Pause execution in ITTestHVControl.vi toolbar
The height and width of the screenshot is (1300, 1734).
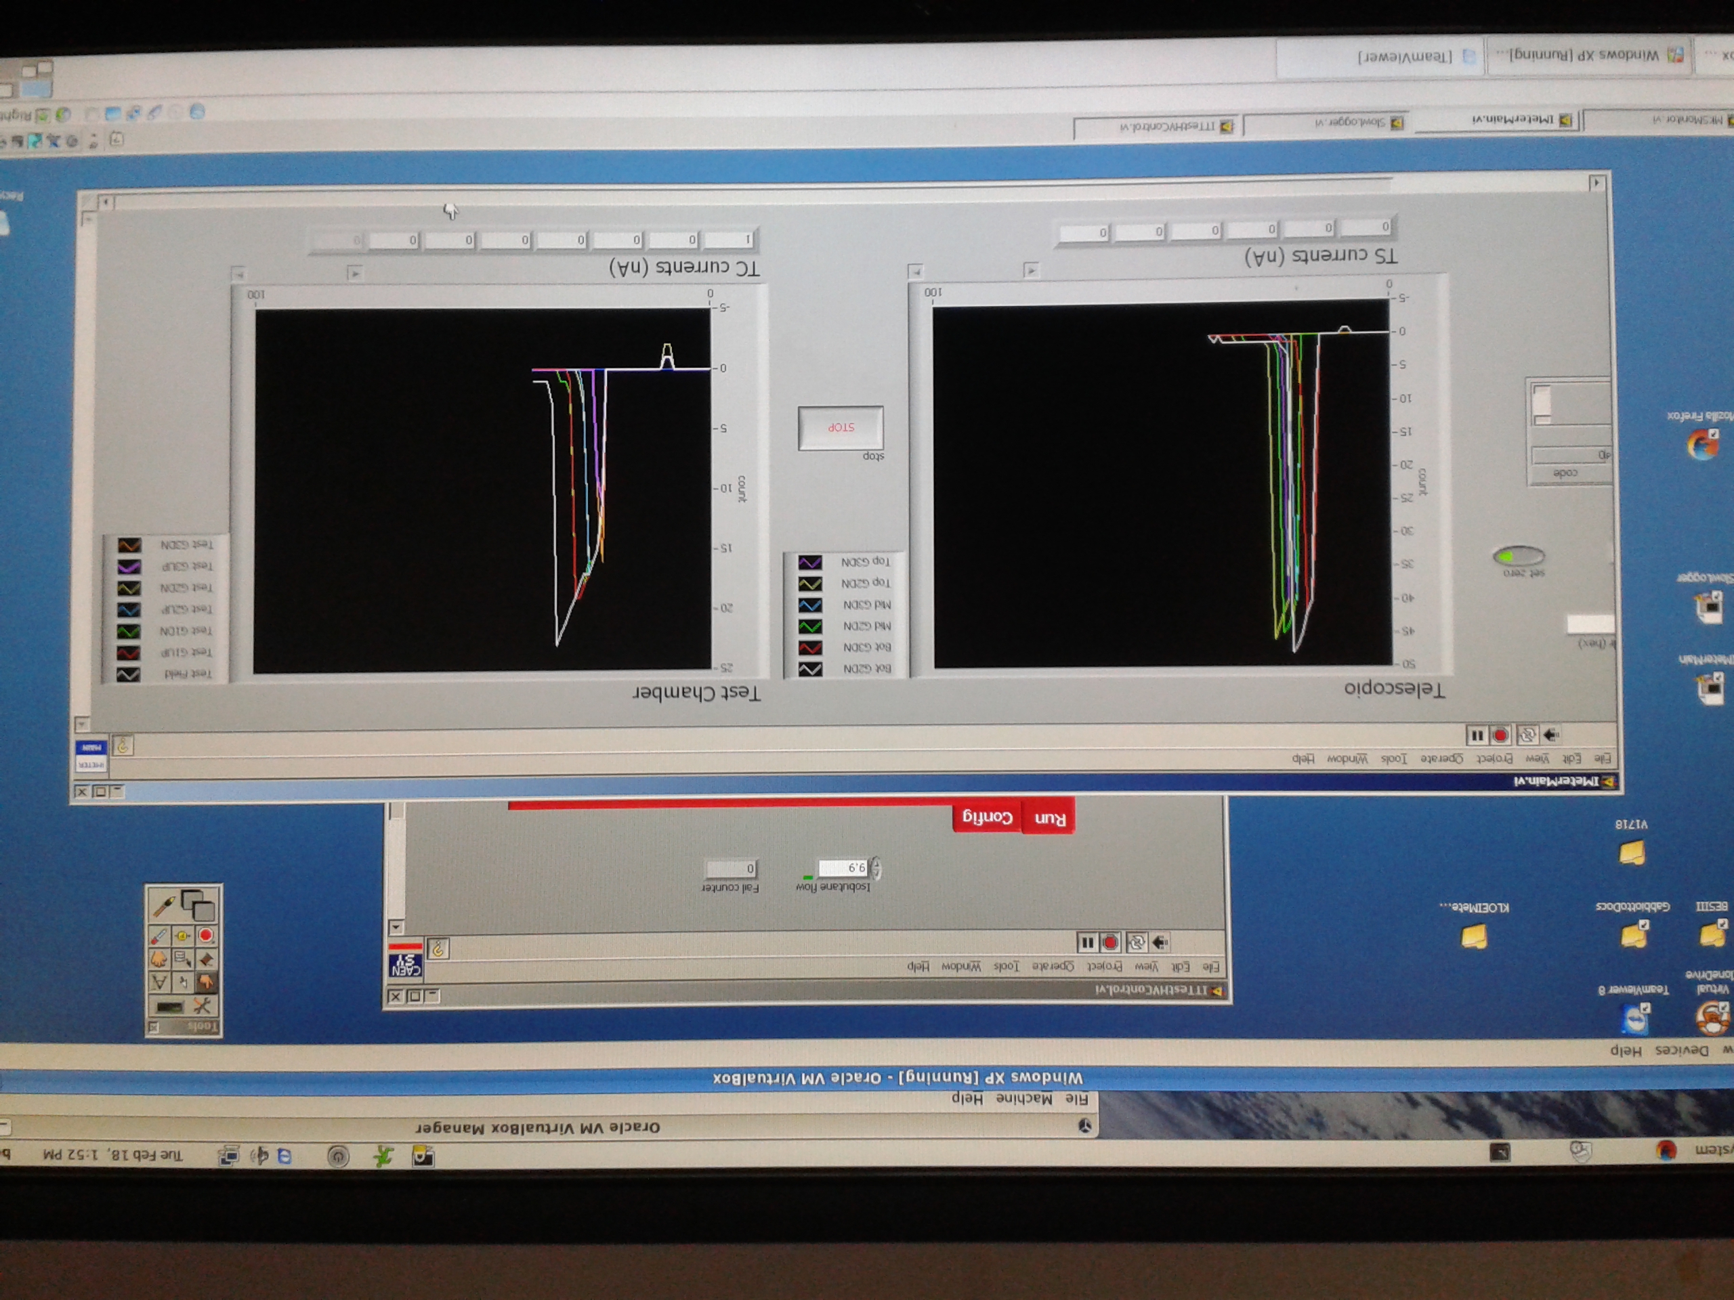click(x=1087, y=942)
